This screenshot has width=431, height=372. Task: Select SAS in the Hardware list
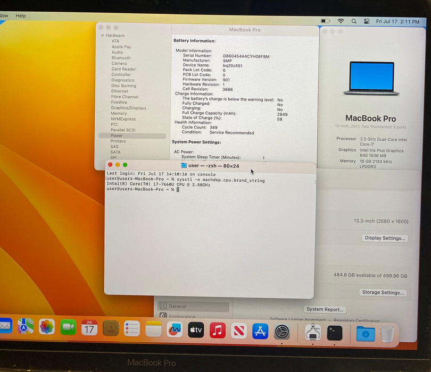point(114,147)
